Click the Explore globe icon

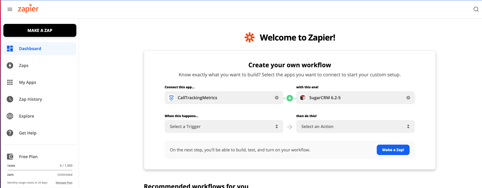point(10,116)
